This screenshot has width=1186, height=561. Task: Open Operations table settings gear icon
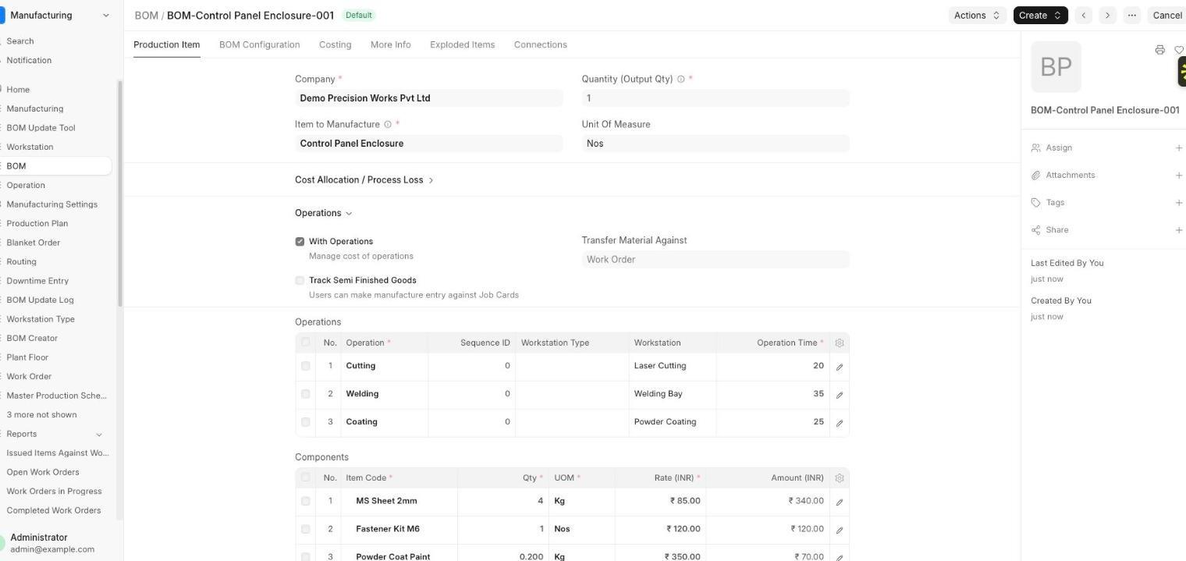click(x=840, y=343)
